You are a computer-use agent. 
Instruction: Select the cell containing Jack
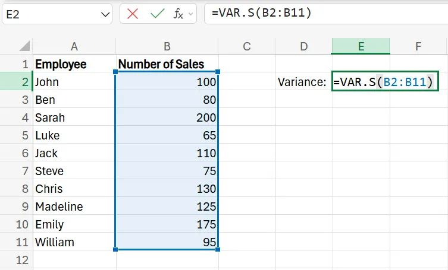click(74, 153)
